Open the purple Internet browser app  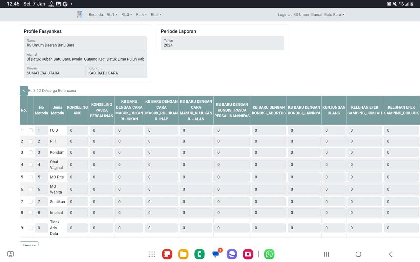[232, 254]
